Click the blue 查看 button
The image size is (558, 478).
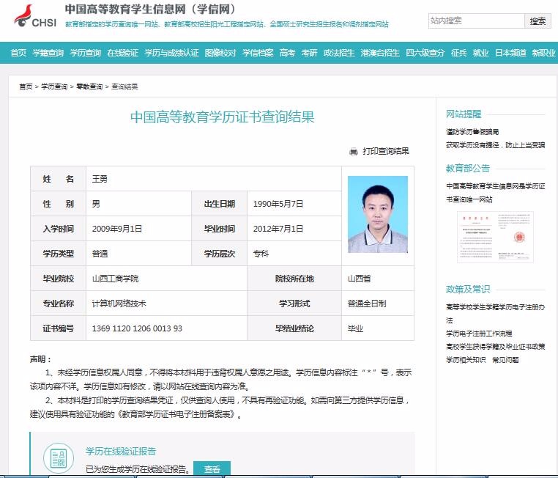[x=212, y=469]
